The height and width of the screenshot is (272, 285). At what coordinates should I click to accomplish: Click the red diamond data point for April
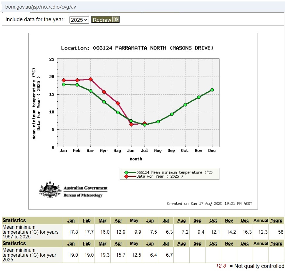(x=104, y=92)
